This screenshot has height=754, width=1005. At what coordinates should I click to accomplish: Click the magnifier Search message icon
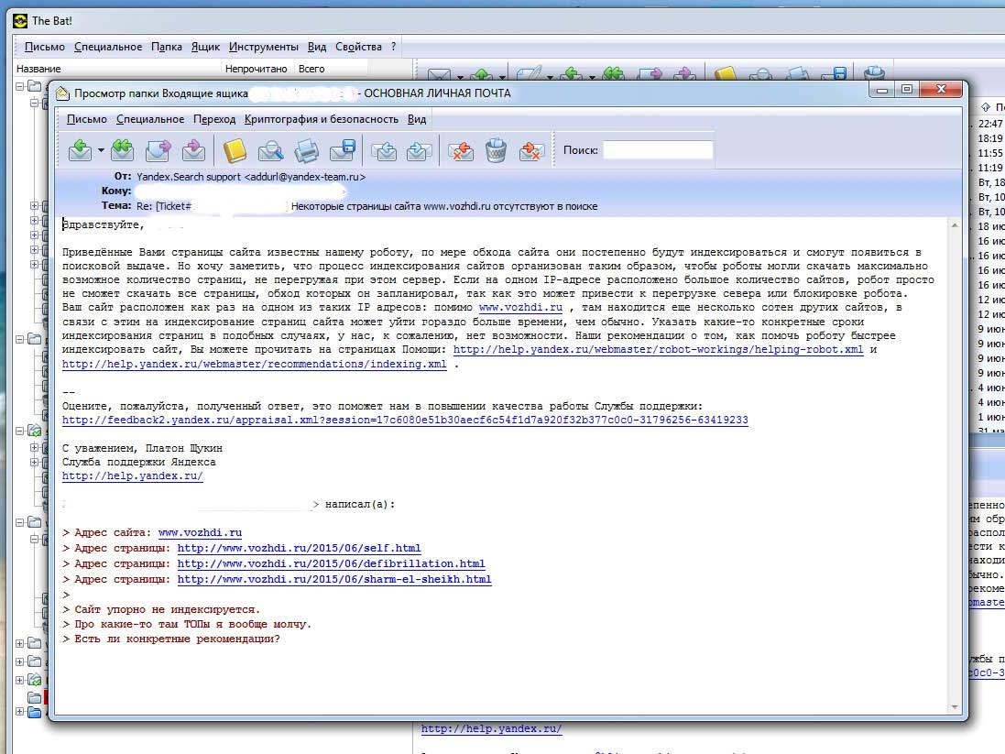coord(270,150)
